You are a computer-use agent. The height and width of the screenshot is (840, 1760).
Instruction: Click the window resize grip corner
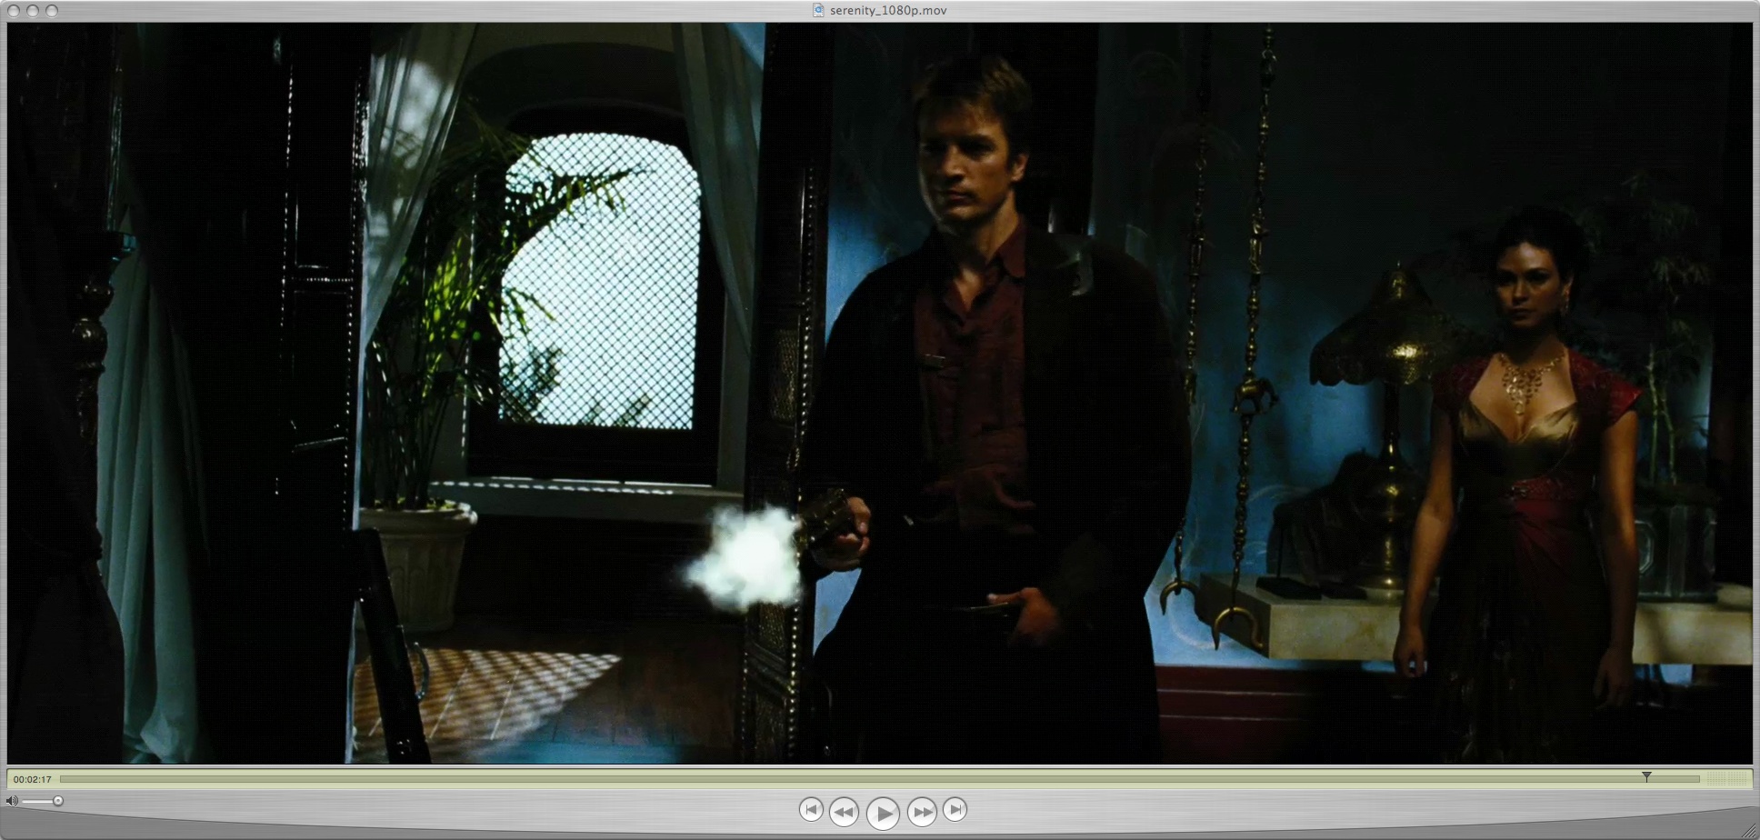1750,830
